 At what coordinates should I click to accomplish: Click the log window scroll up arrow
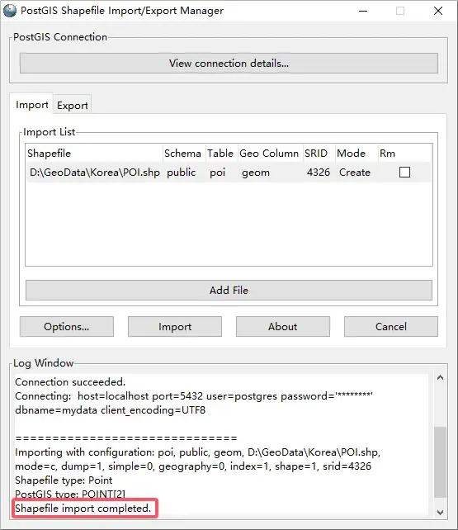440,377
